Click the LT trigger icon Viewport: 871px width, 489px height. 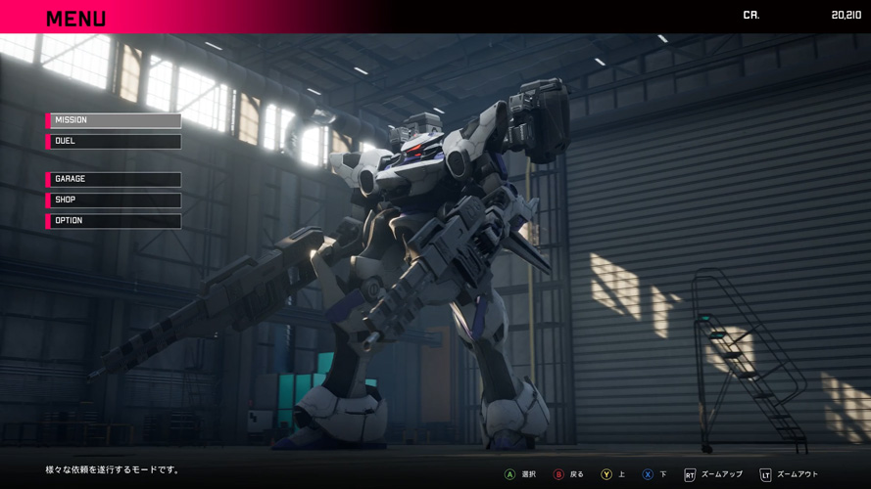coord(765,475)
